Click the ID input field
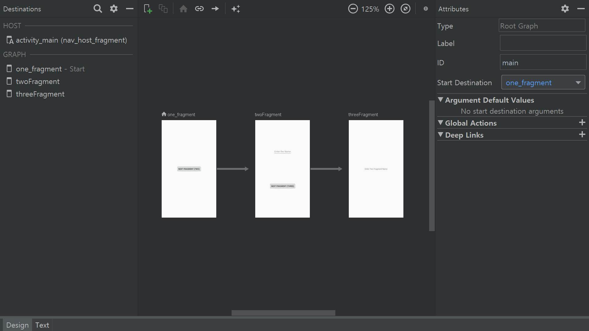The height and width of the screenshot is (331, 589). tap(543, 63)
